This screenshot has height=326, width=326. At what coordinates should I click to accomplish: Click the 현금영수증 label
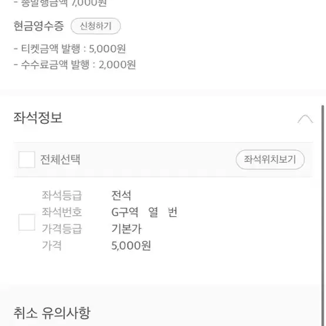[39, 26]
